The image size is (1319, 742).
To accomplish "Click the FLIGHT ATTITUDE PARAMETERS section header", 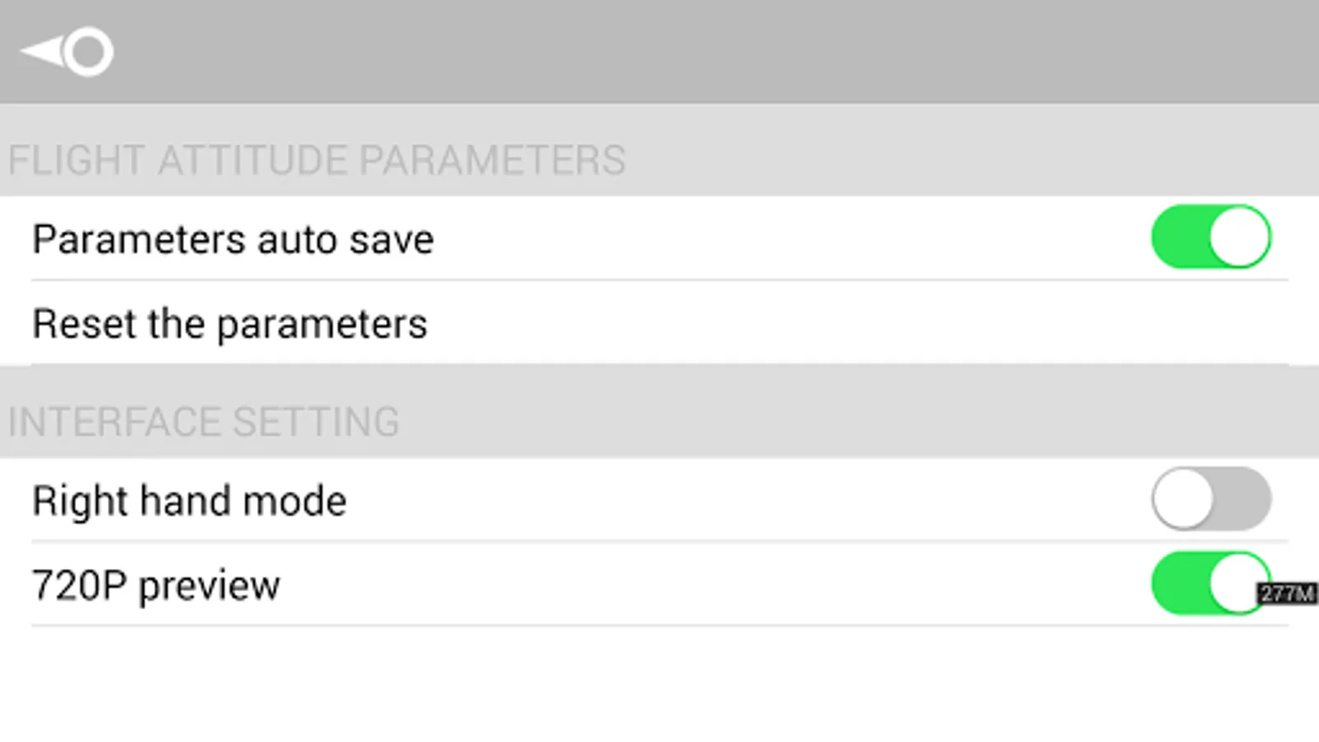I will (x=317, y=159).
